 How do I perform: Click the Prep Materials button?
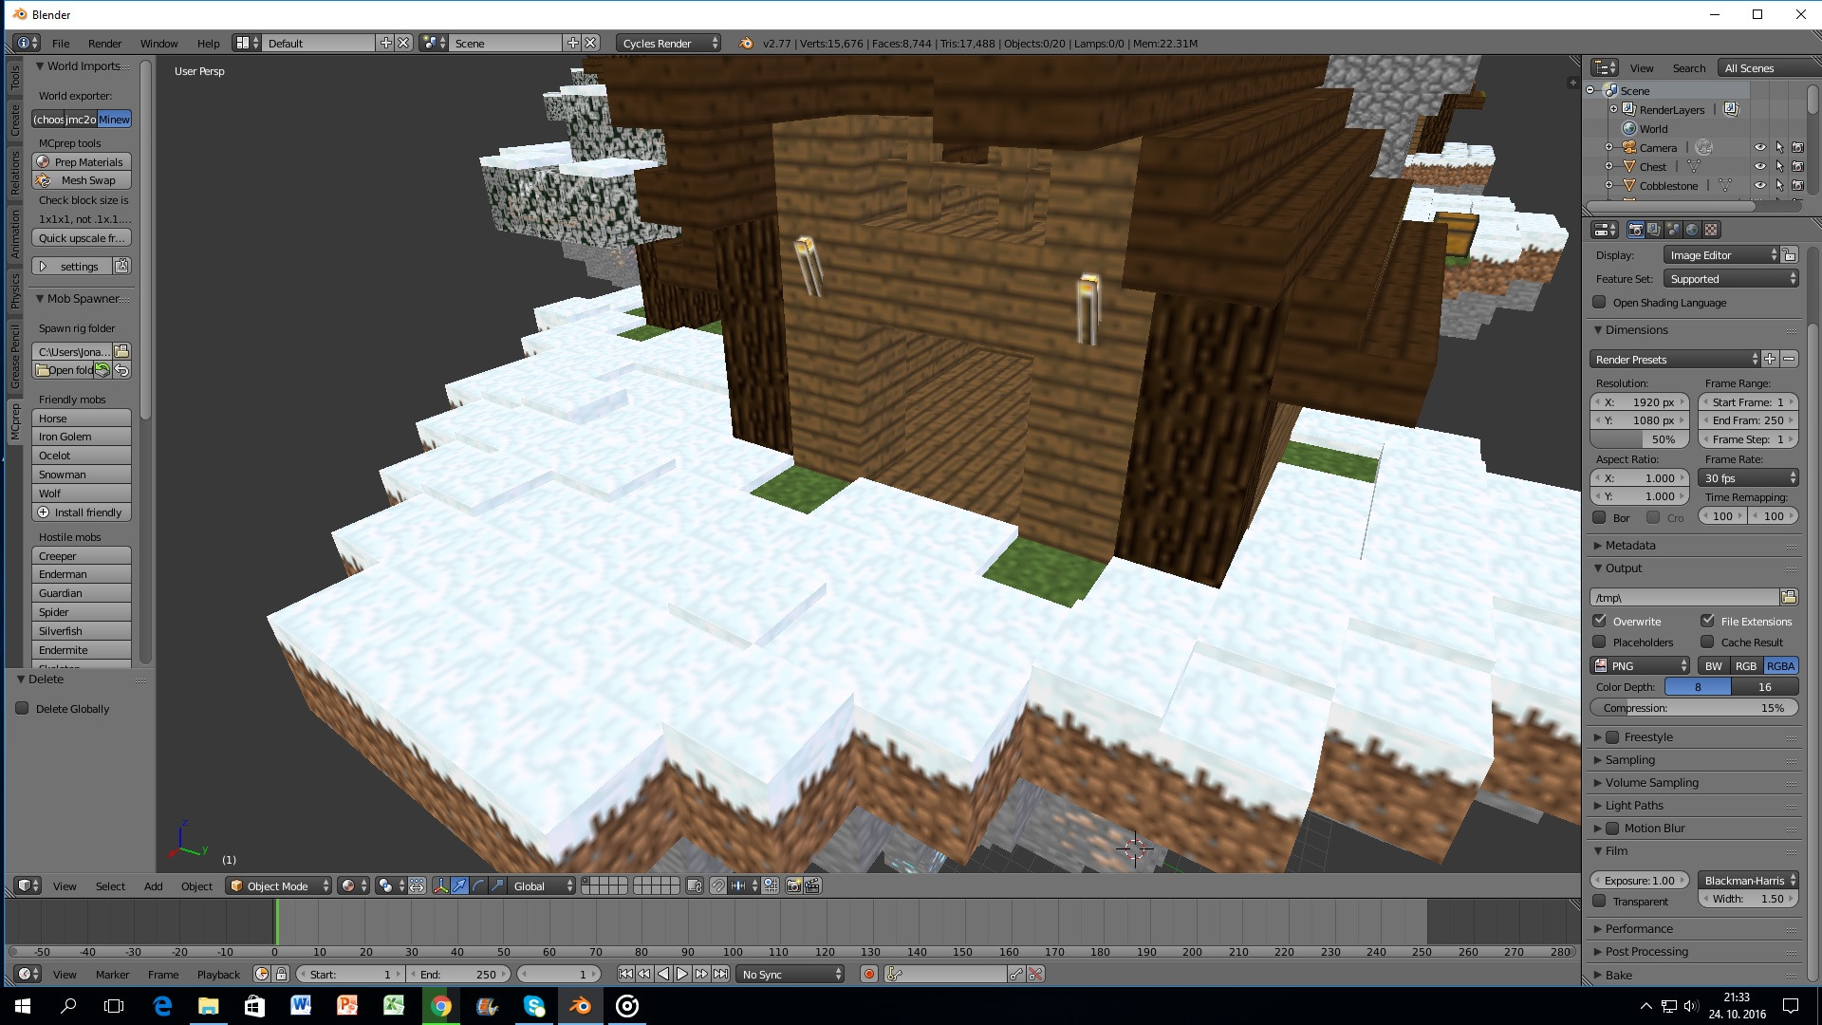pos(84,161)
